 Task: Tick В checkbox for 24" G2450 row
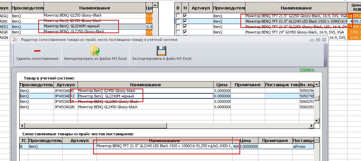coord(178,32)
